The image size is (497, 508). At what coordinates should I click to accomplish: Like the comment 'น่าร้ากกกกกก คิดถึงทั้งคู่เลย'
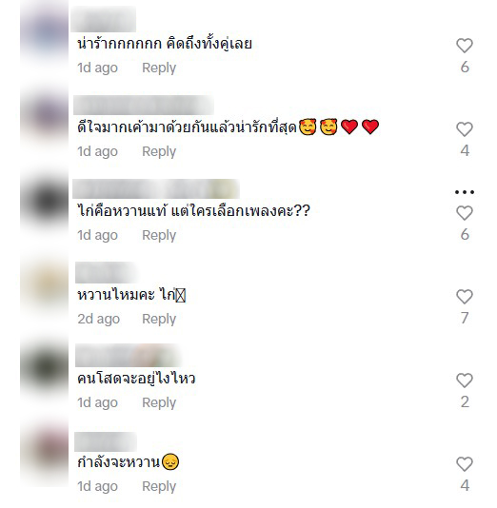pyautogui.click(x=465, y=46)
